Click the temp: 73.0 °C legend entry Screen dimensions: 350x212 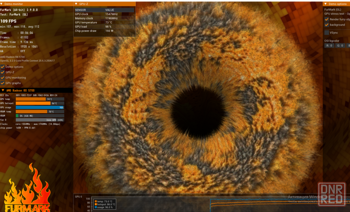(x=105, y=201)
